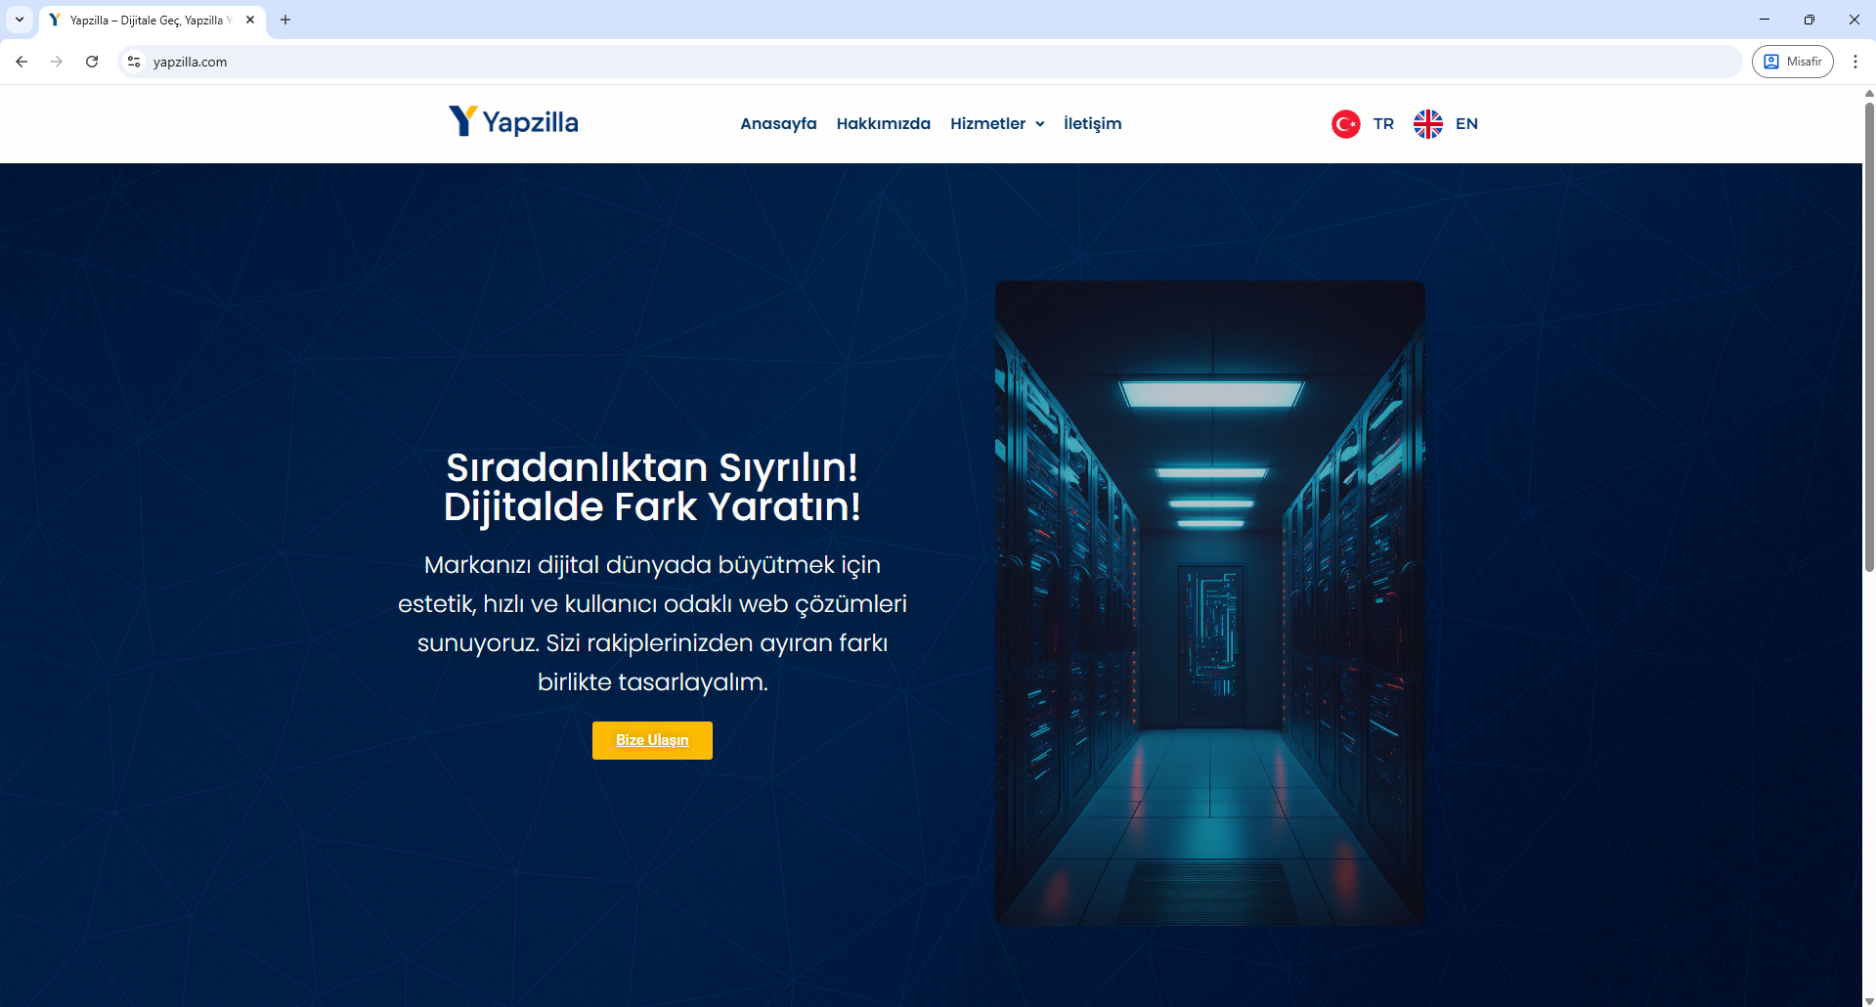Go to the Hakkımızda page
Image resolution: width=1876 pixels, height=1007 pixels.
tap(883, 123)
